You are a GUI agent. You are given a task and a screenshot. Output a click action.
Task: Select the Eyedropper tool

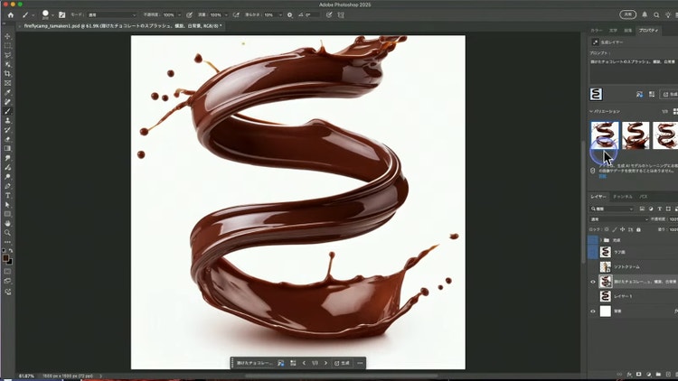[8, 92]
